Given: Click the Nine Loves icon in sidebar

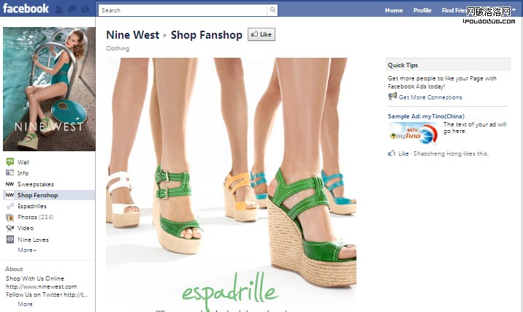Looking at the screenshot, I should pyautogui.click(x=10, y=239).
